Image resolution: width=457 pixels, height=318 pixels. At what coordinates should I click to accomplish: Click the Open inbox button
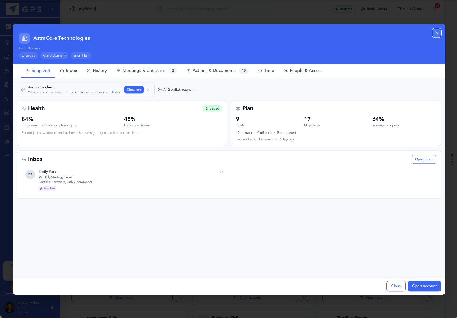424,159
